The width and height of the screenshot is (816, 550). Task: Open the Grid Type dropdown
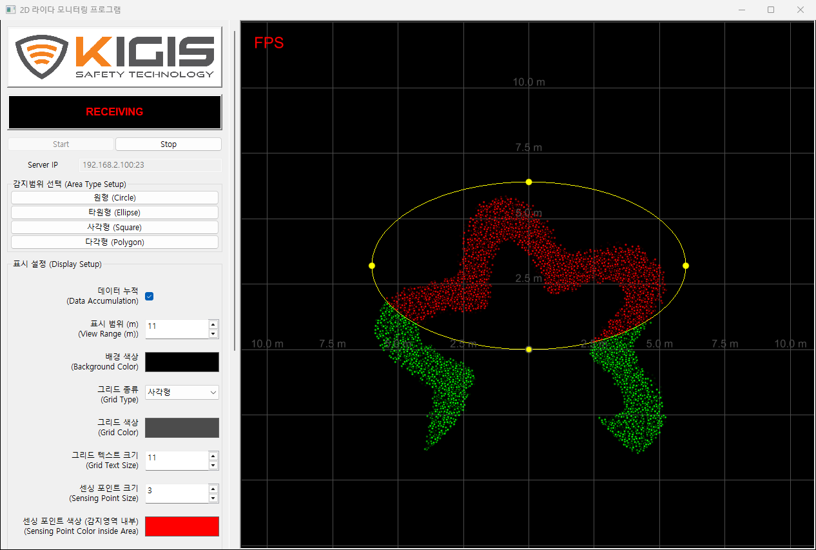[182, 392]
